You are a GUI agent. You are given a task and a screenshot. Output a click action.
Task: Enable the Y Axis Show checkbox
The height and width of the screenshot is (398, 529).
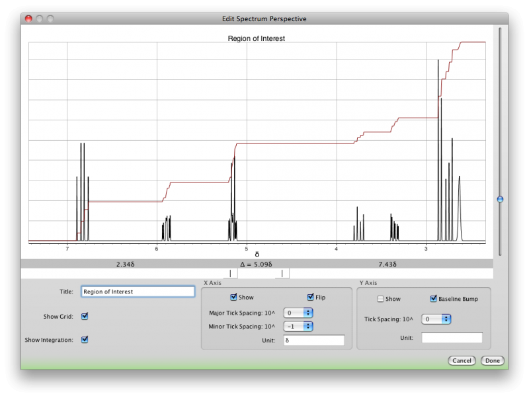[x=381, y=299]
